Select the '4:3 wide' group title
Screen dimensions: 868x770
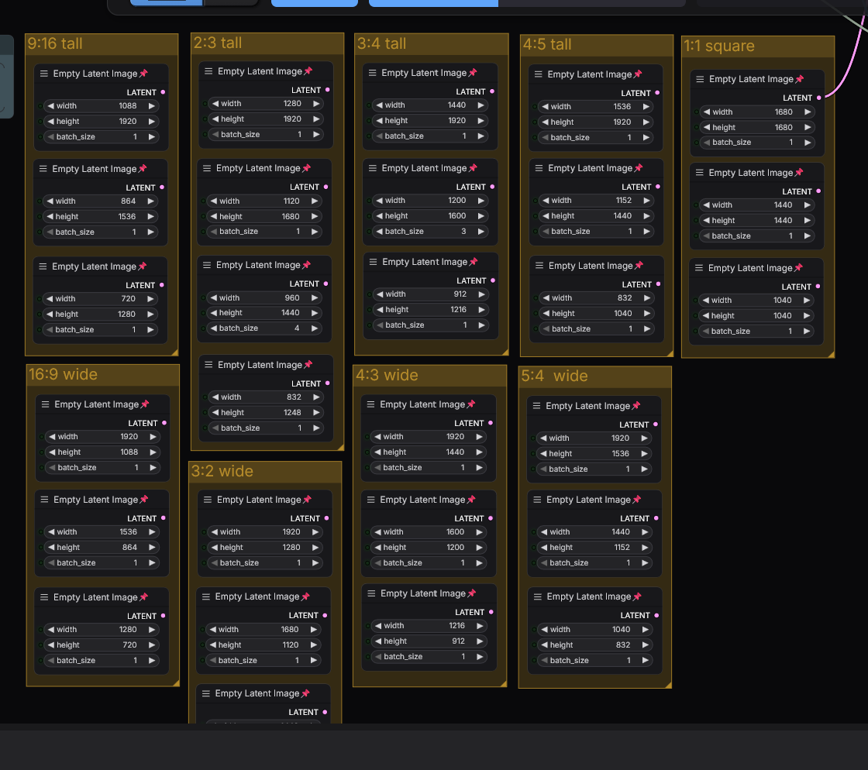[387, 375]
